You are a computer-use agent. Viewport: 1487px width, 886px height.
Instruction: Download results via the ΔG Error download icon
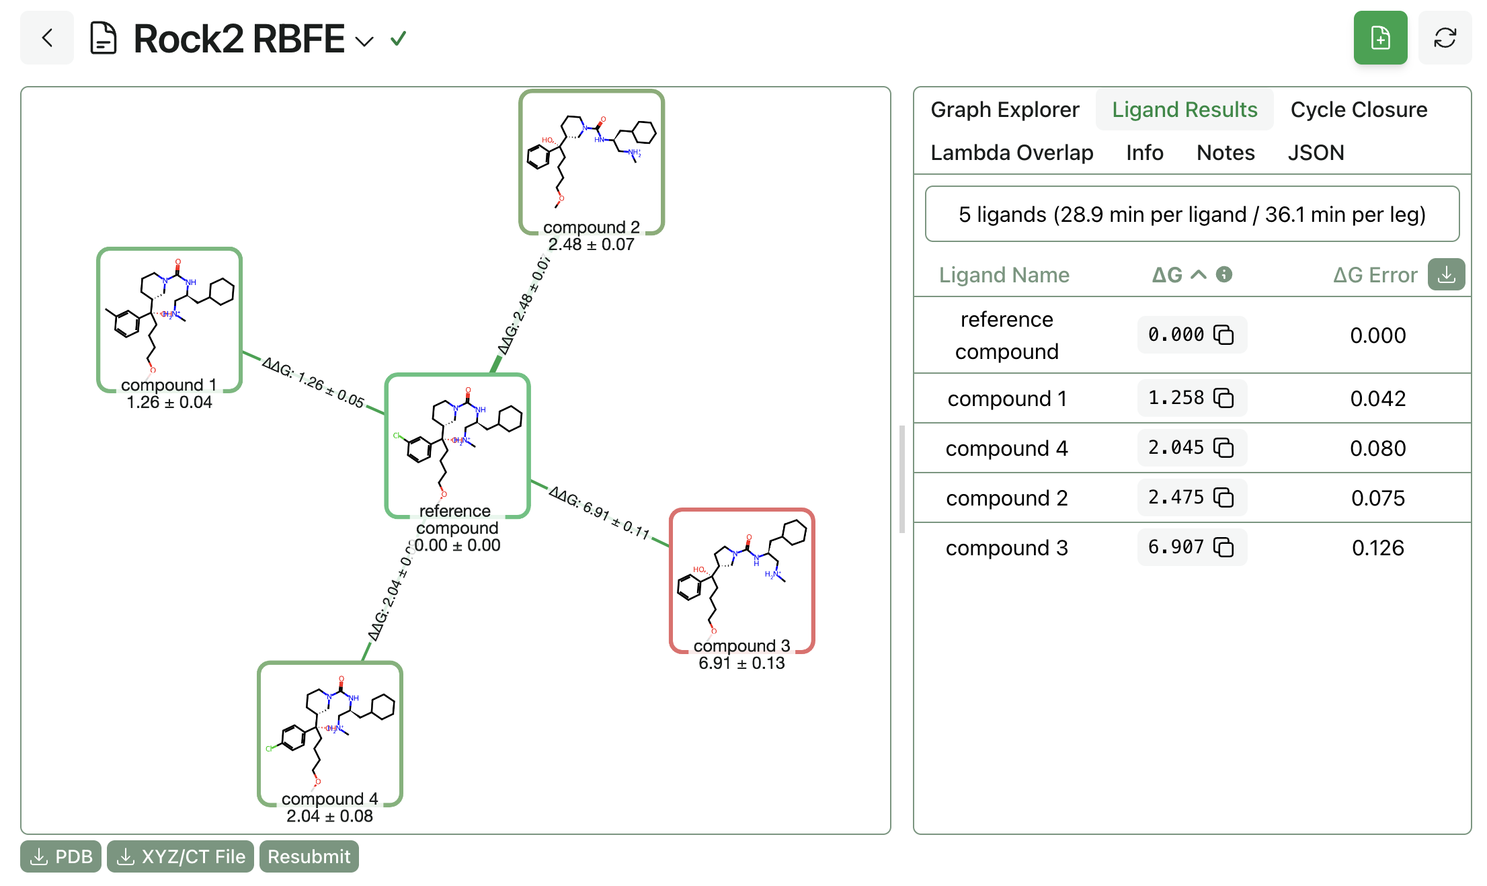(x=1447, y=274)
